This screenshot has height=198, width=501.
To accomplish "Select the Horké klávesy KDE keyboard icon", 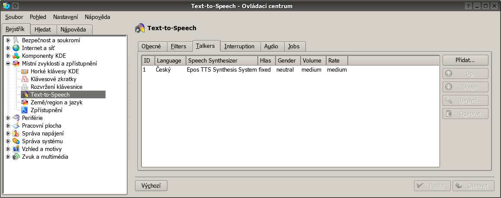I will coord(25,71).
